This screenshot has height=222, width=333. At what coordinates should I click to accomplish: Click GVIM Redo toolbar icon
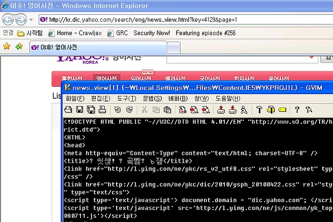[x=129, y=110]
